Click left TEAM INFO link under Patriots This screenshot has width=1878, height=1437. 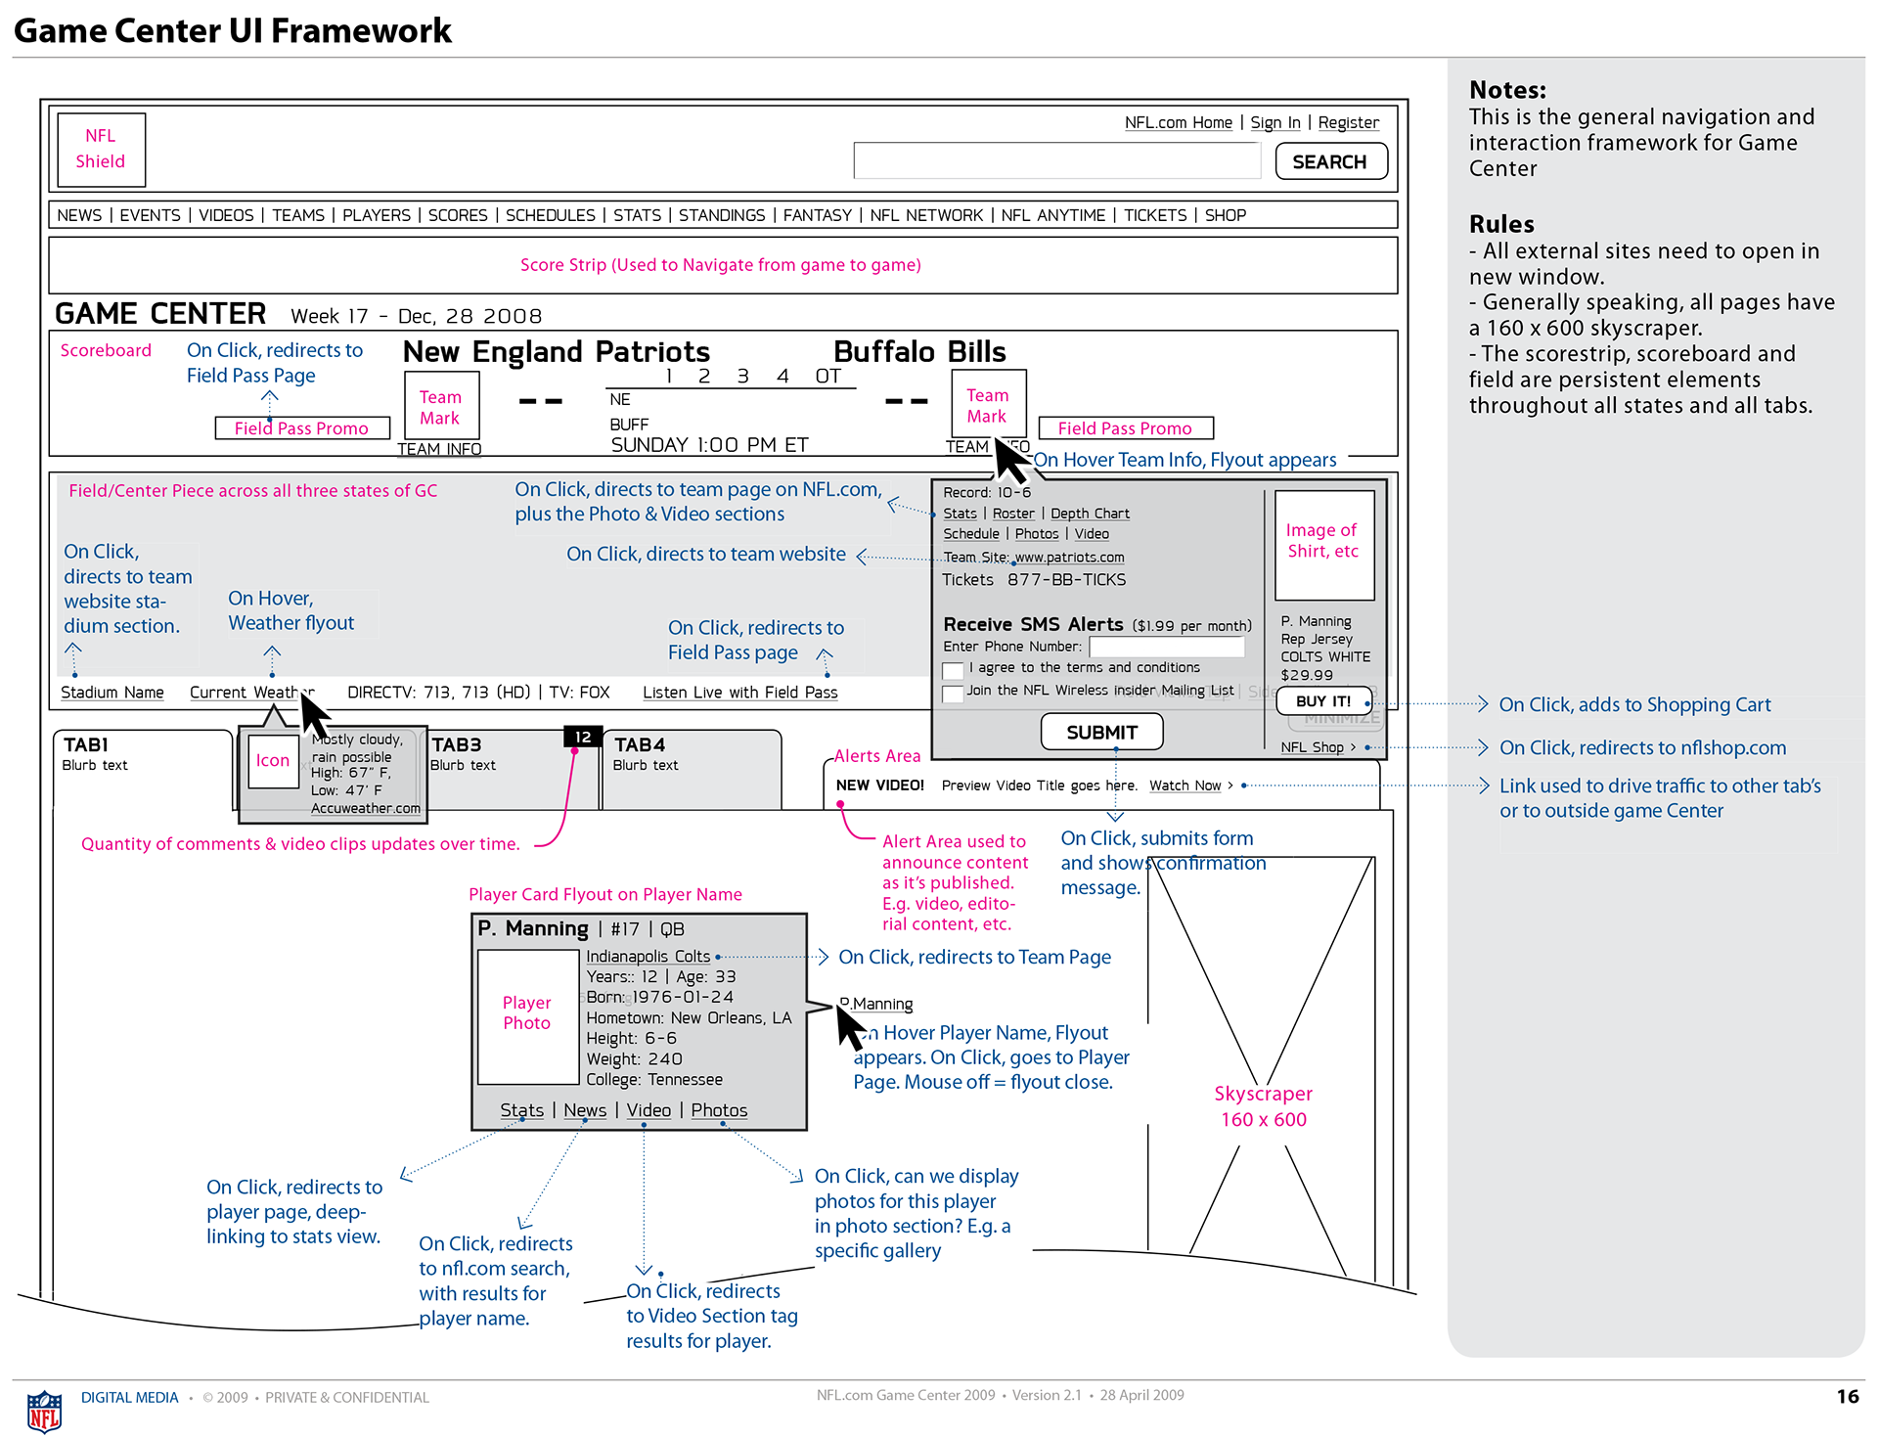pyautogui.click(x=439, y=449)
